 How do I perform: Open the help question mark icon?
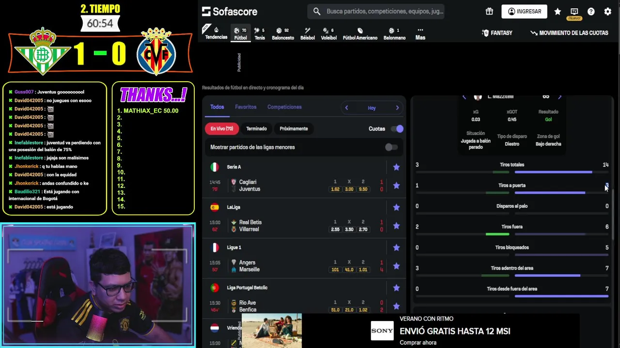pyautogui.click(x=591, y=11)
